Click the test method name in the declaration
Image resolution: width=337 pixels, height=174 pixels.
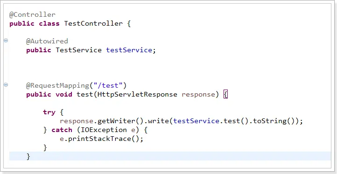[x=85, y=95]
